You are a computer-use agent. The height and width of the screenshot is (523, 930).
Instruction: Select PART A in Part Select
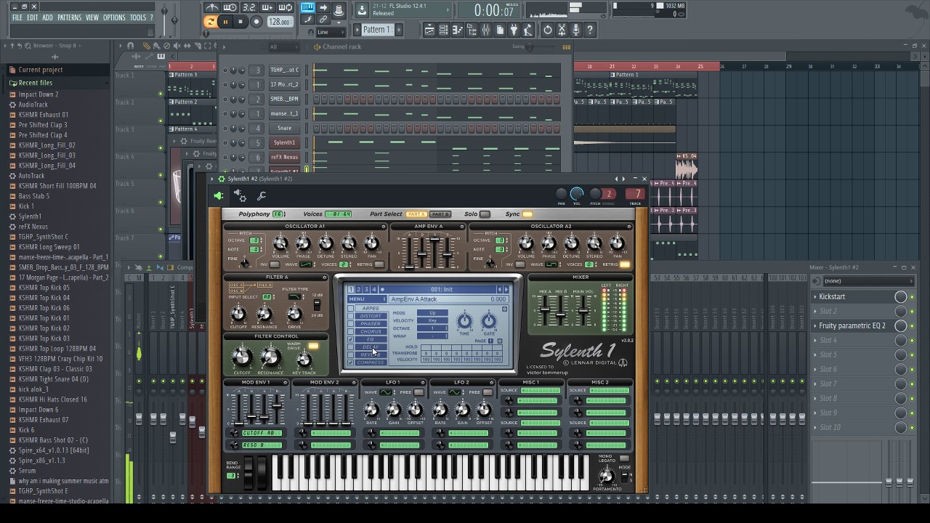click(x=416, y=214)
